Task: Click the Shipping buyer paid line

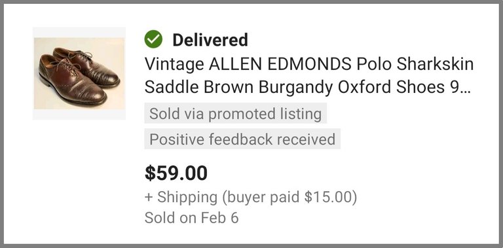Action: pos(251,198)
